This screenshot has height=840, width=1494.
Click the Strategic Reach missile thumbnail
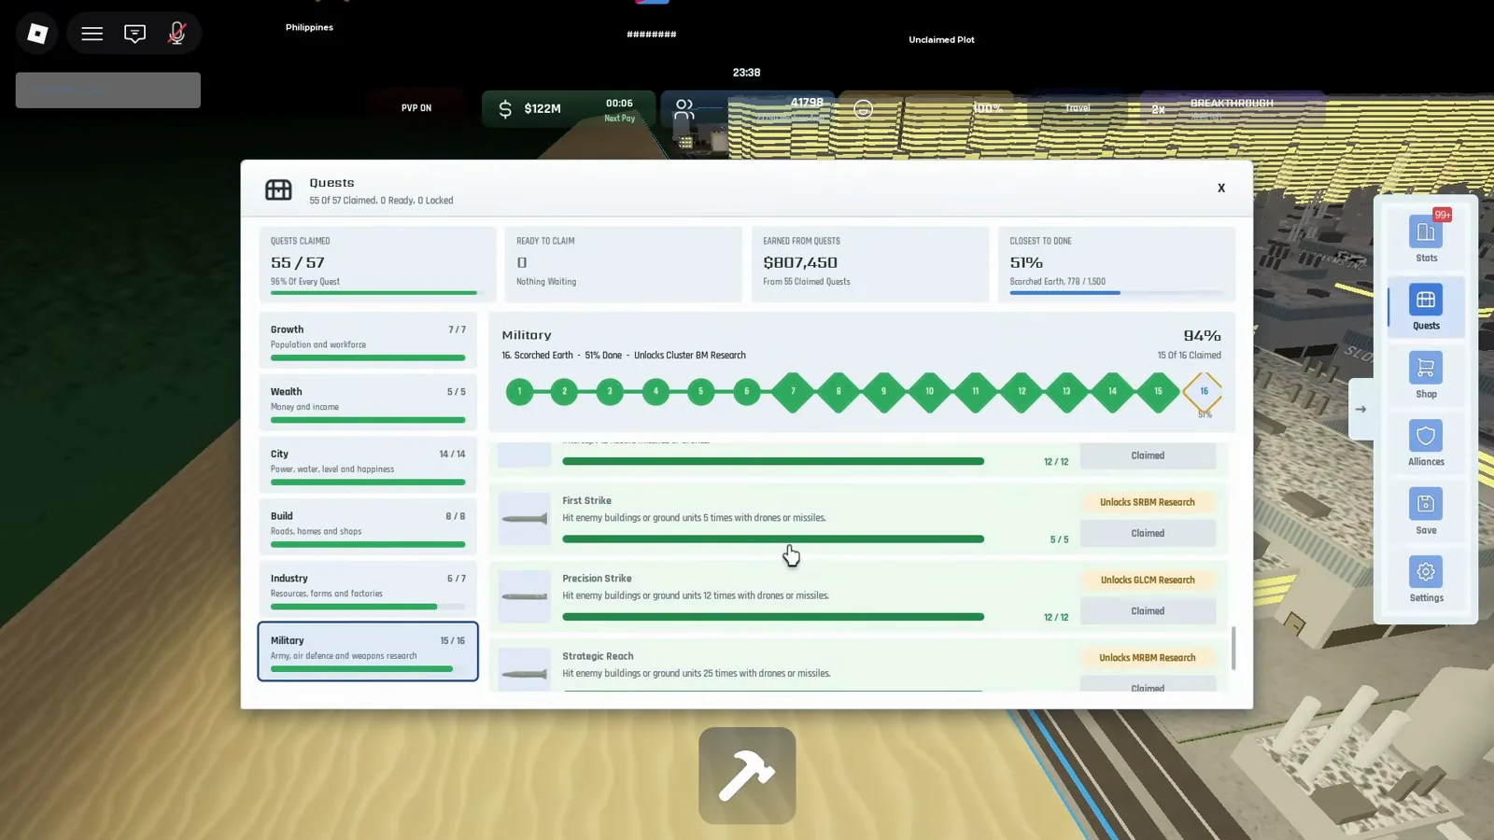(524, 670)
